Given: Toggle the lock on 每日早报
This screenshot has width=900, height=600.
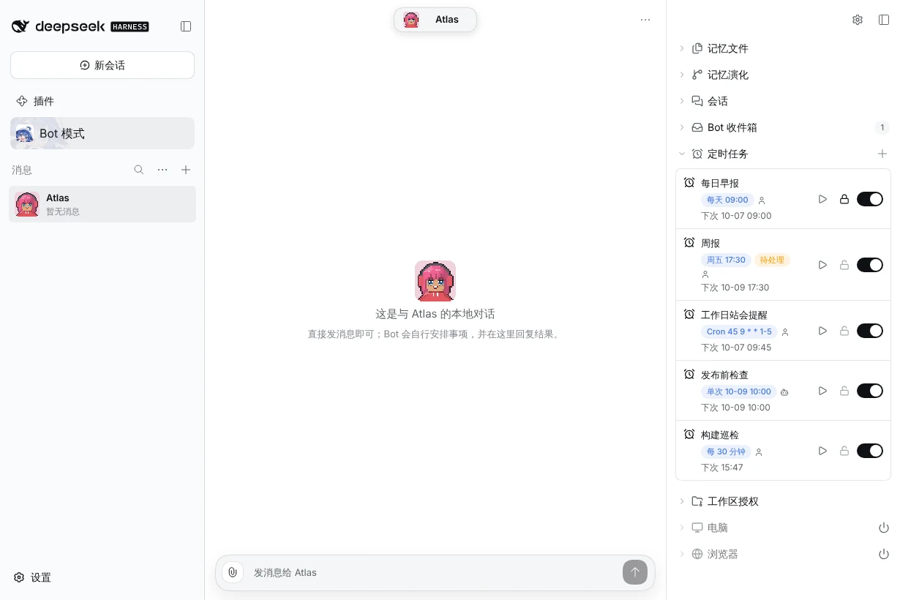Looking at the screenshot, I should click(844, 199).
